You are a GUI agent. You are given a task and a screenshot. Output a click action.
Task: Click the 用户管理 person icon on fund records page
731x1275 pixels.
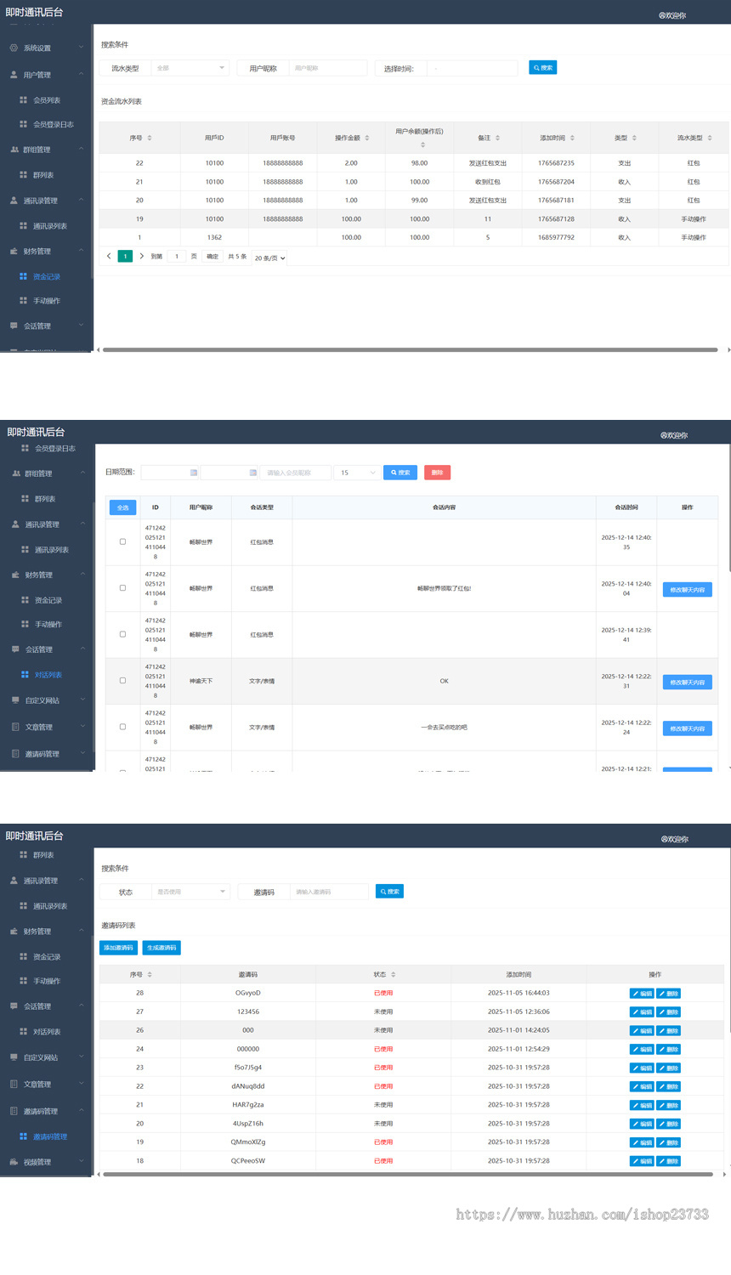click(x=14, y=75)
